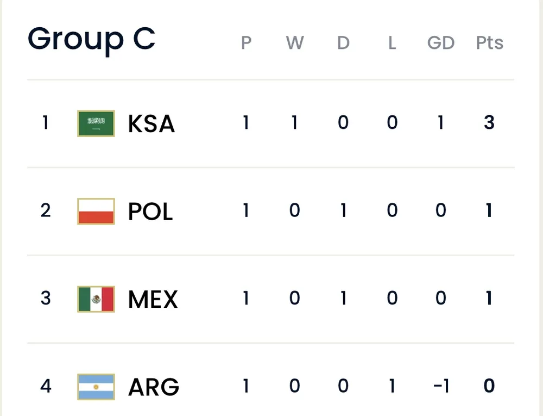Click rank number 1 beside KSA
The height and width of the screenshot is (416, 543).
point(46,123)
